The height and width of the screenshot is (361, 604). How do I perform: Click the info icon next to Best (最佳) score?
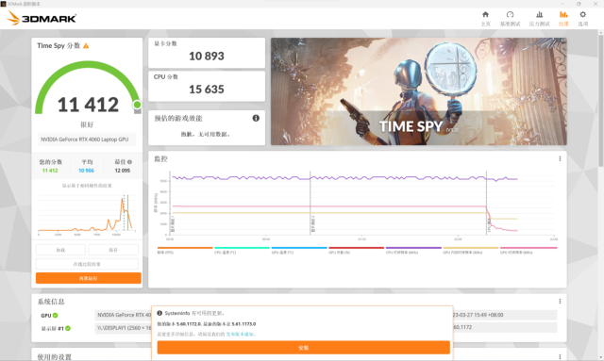(130, 162)
